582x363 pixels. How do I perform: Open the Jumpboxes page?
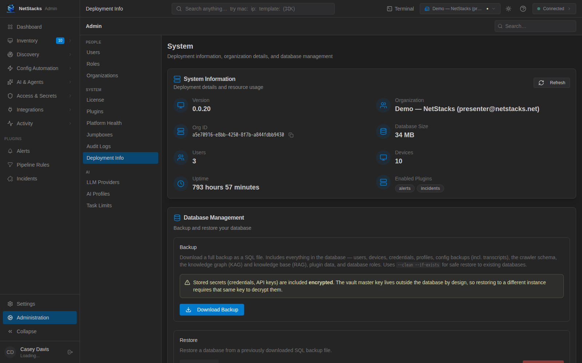point(120,135)
